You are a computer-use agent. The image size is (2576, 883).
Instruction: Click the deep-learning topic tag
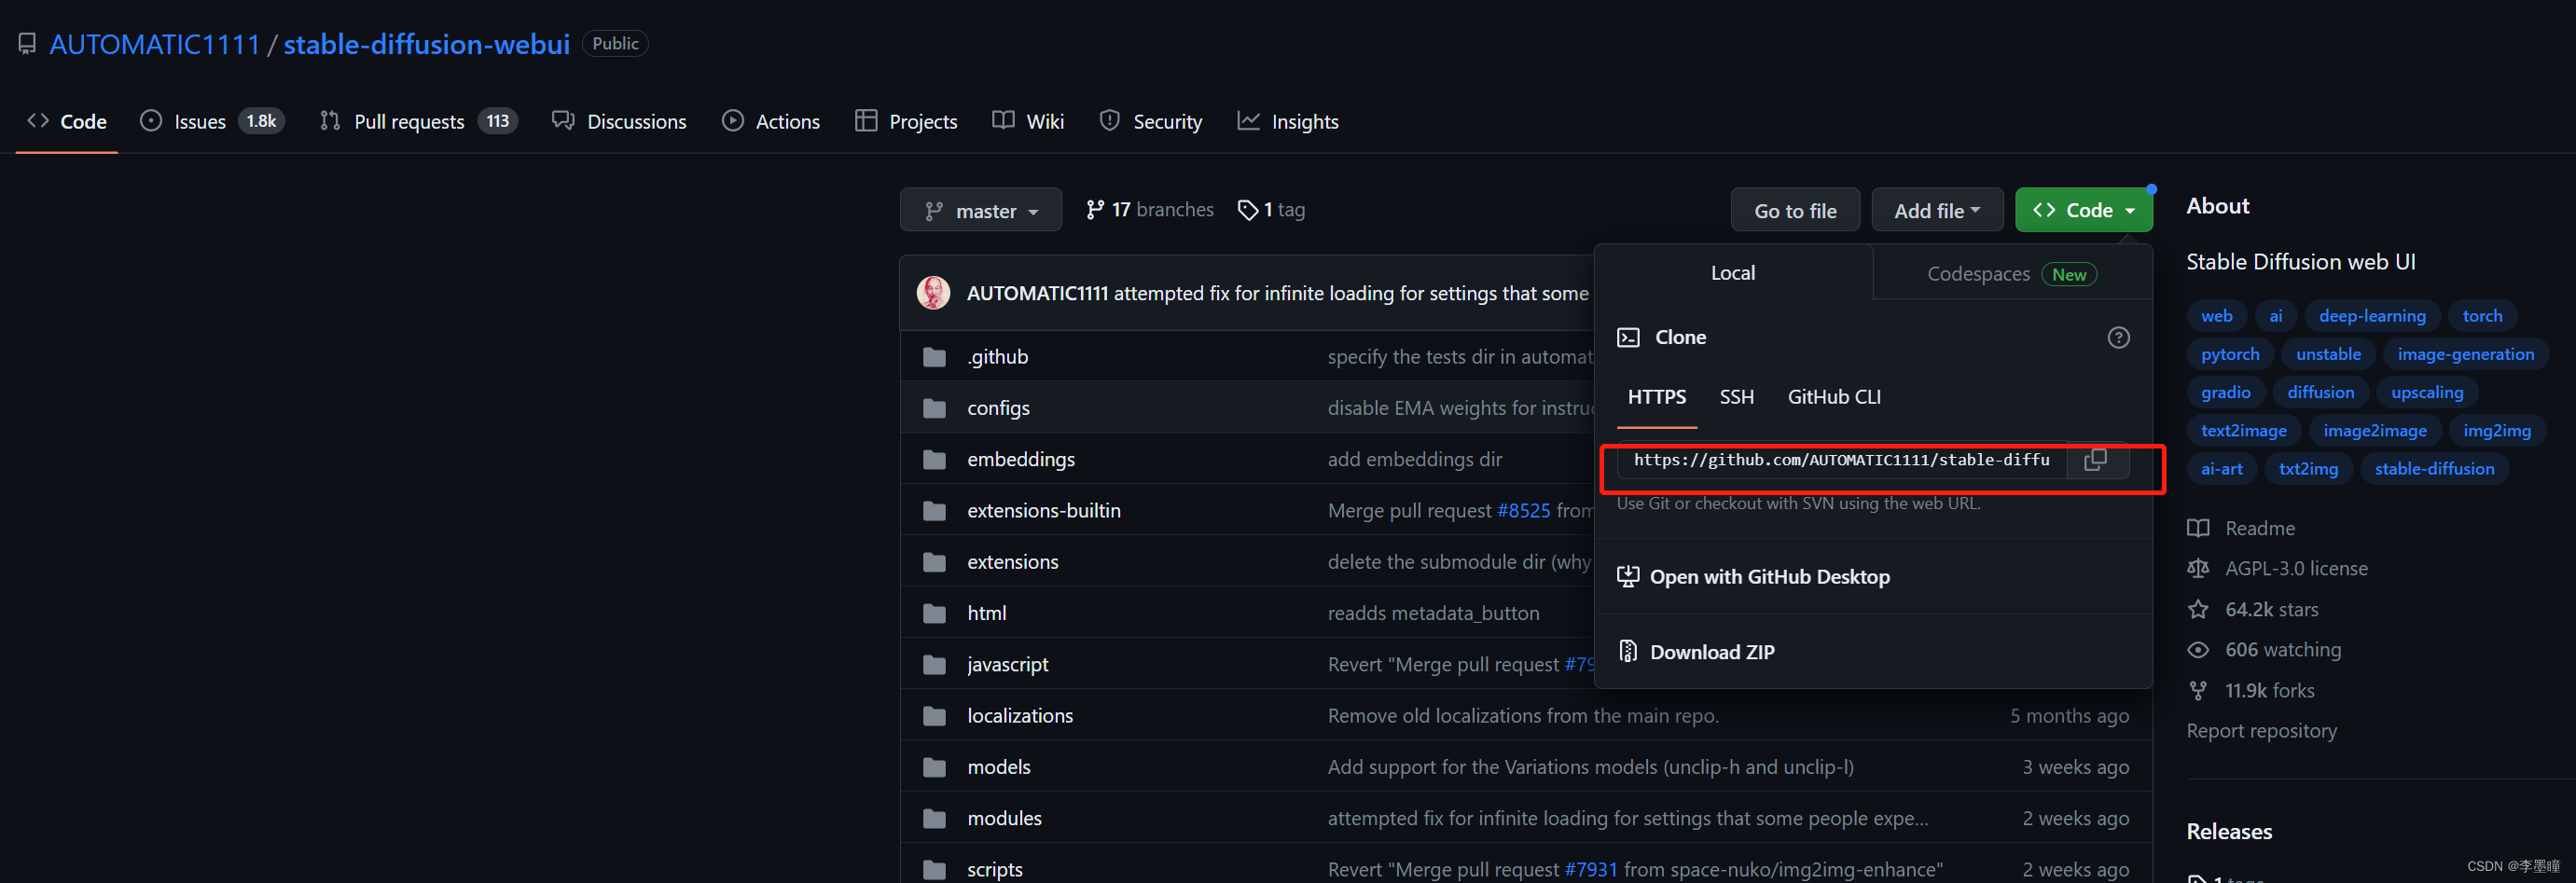(2372, 316)
